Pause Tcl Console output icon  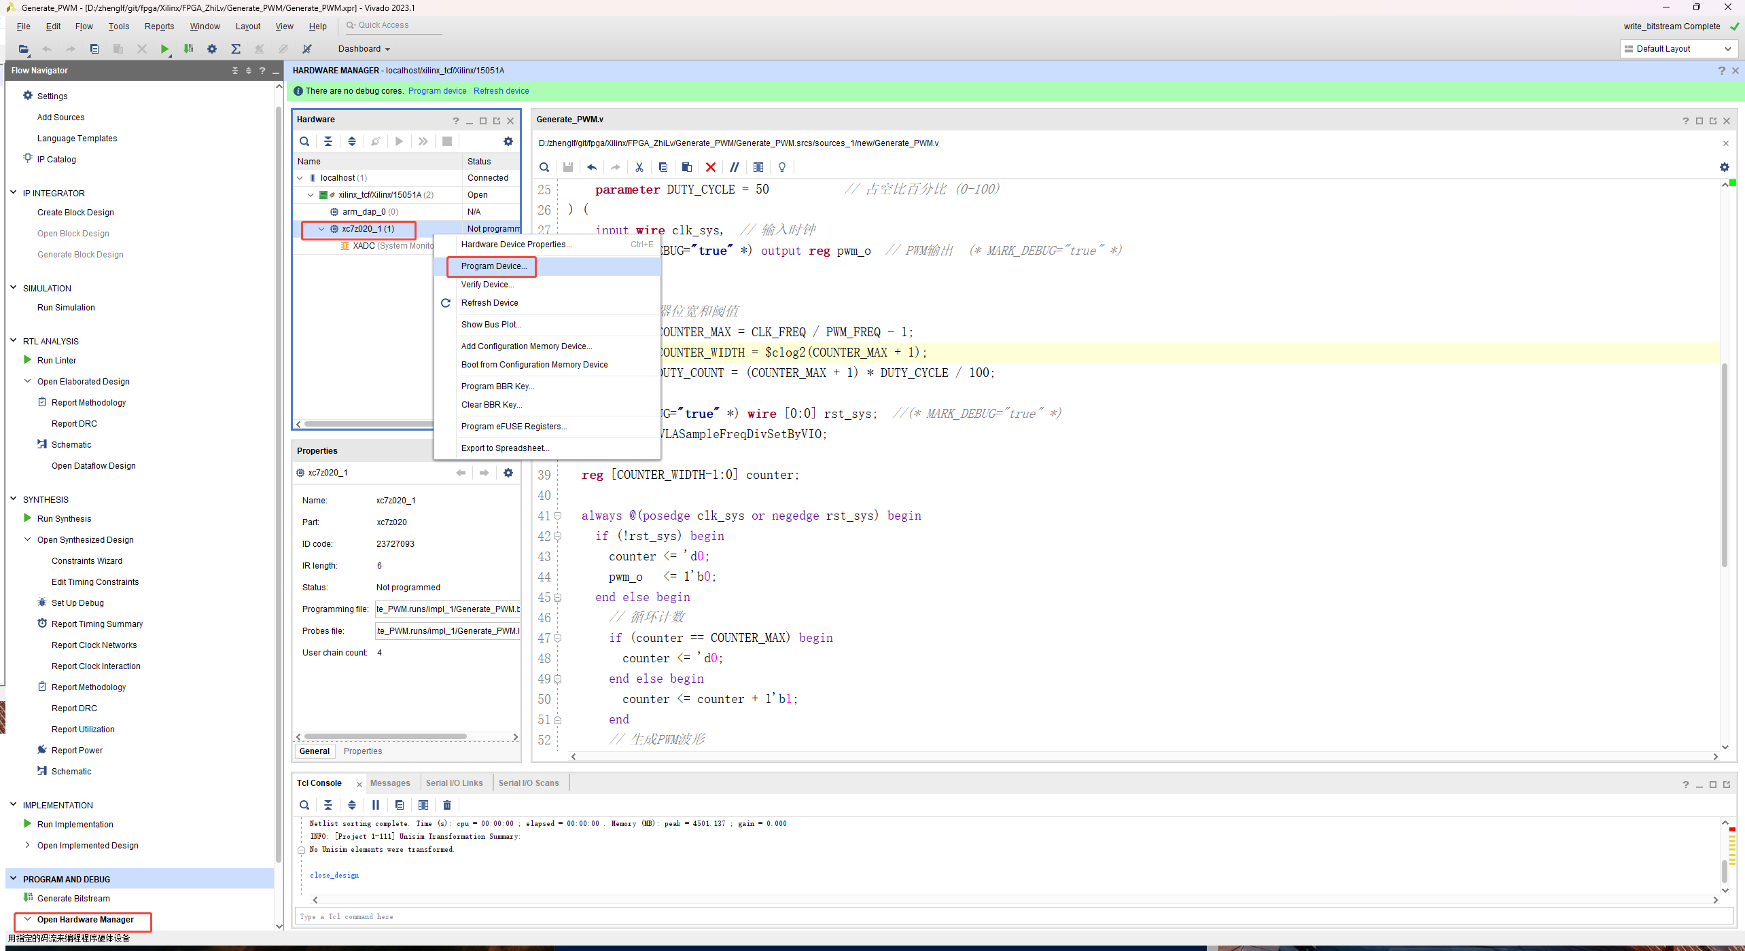point(376,805)
